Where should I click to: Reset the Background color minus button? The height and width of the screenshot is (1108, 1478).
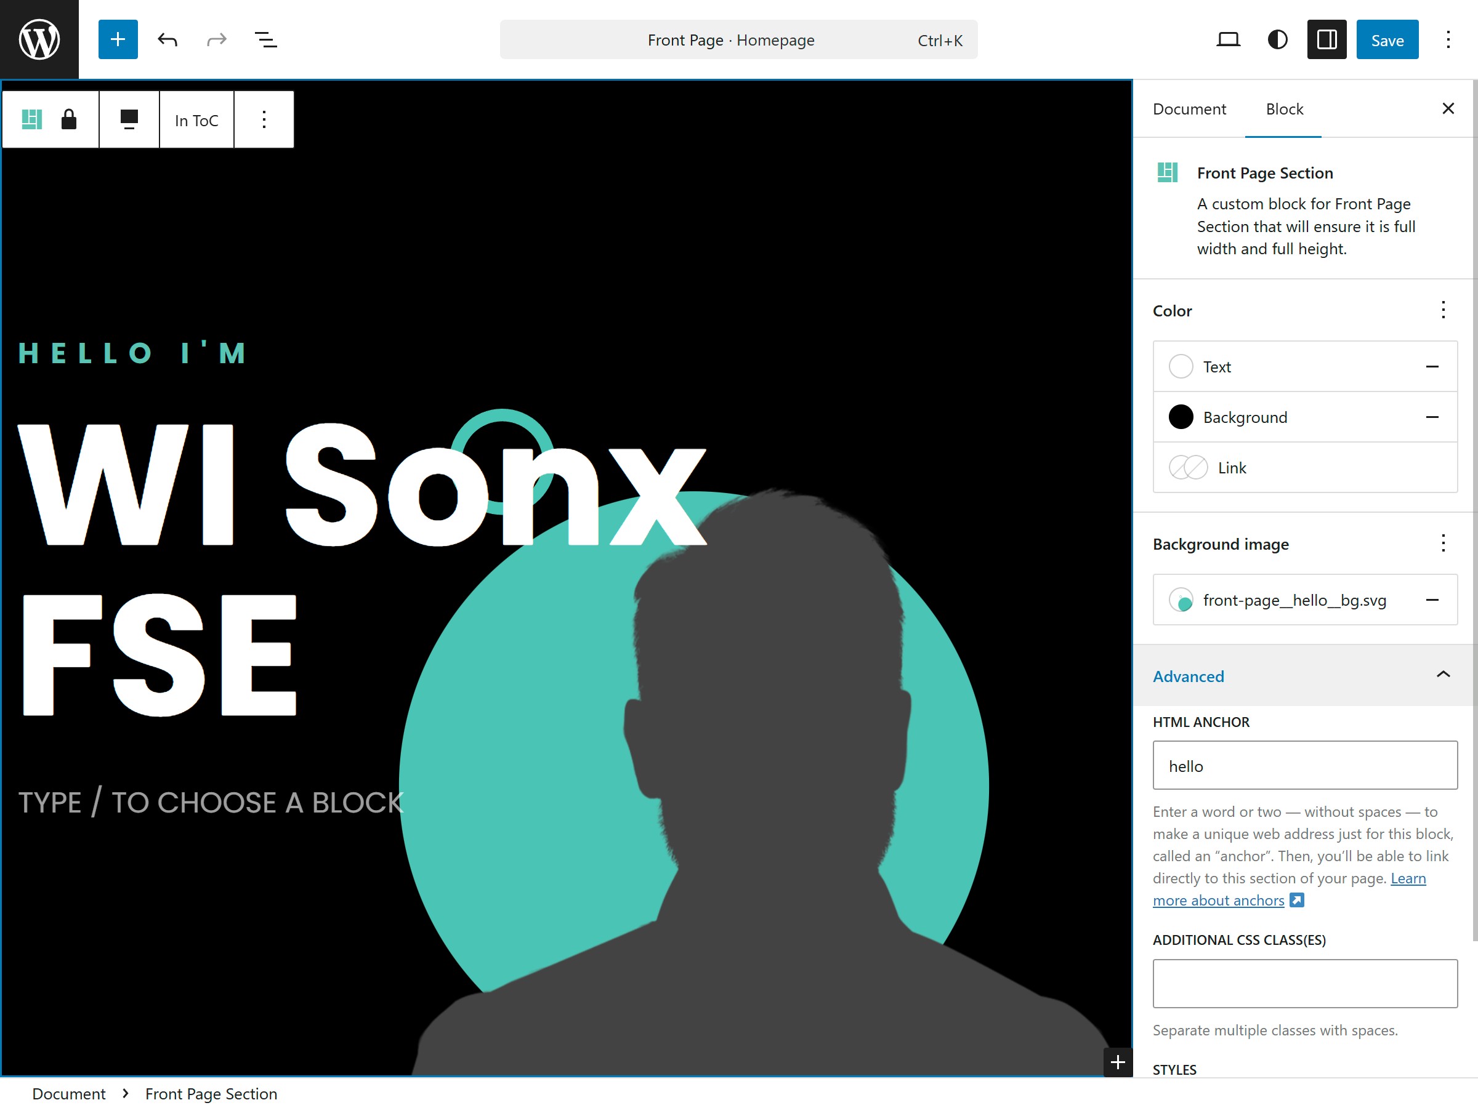tap(1432, 417)
